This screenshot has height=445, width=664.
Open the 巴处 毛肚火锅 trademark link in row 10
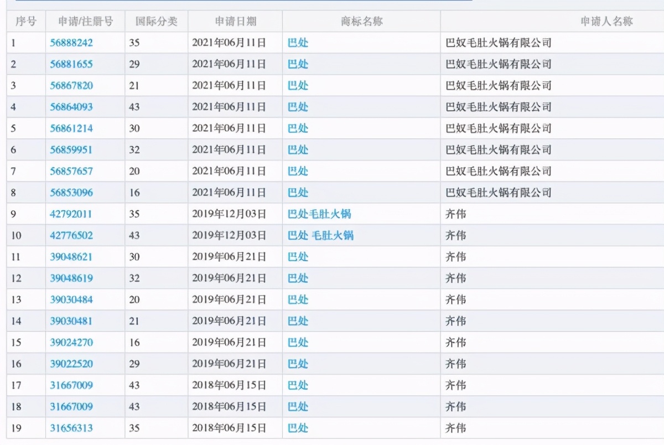click(320, 235)
